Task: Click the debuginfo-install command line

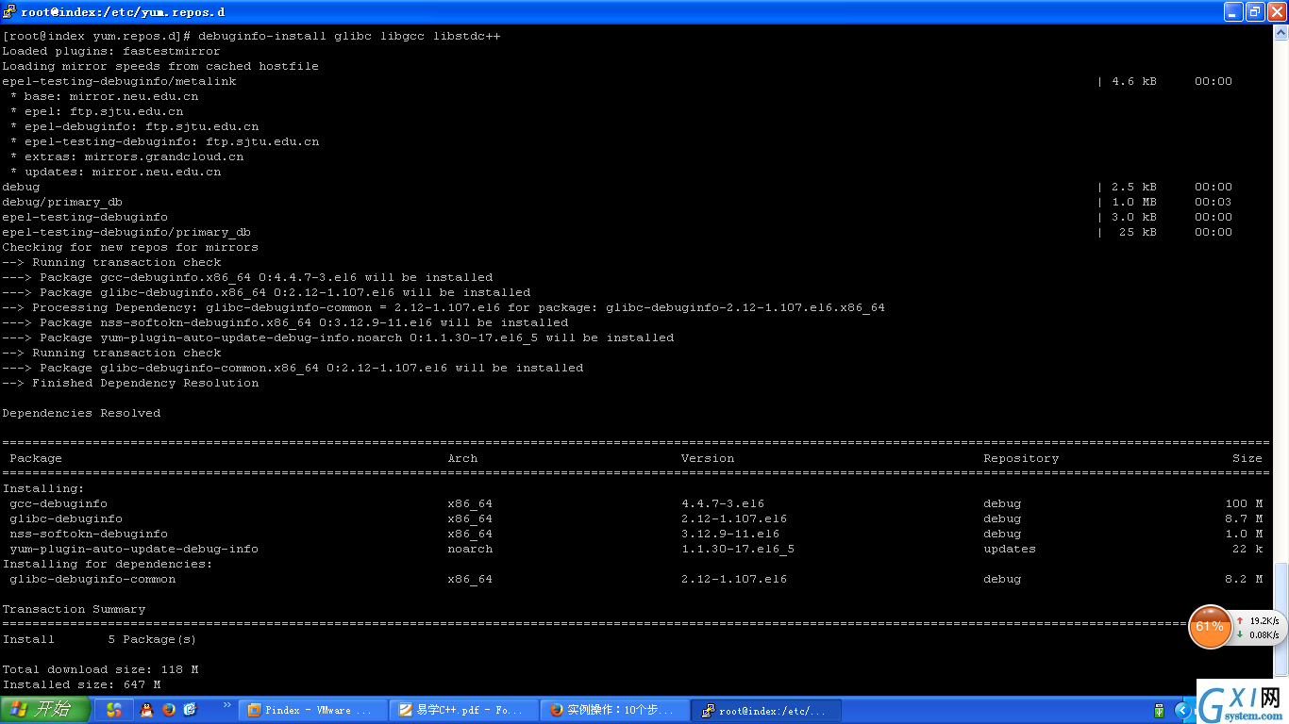Action: coord(251,36)
